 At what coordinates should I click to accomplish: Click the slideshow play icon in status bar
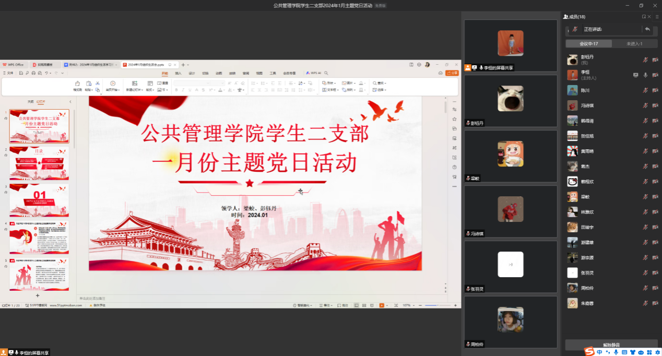coord(382,305)
